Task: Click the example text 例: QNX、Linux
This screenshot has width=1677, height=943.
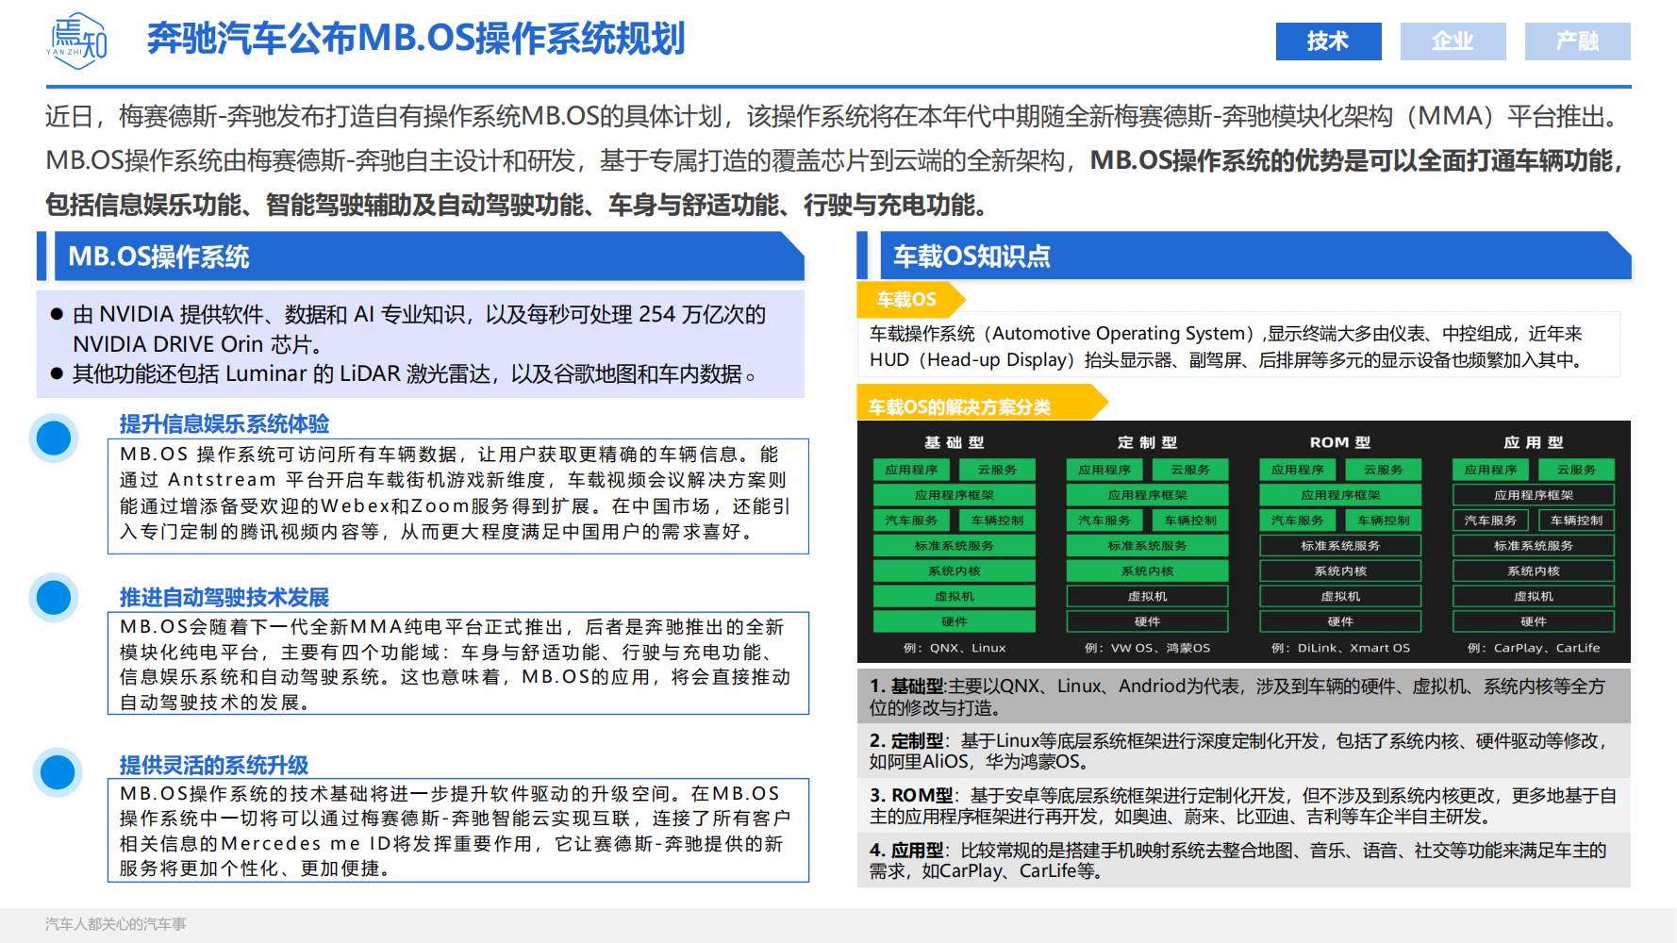Action: point(954,648)
